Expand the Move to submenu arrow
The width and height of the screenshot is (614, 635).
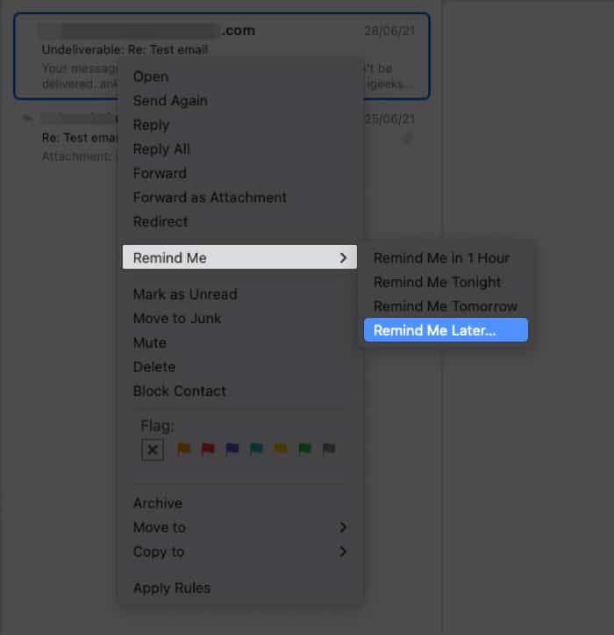pyautogui.click(x=343, y=527)
